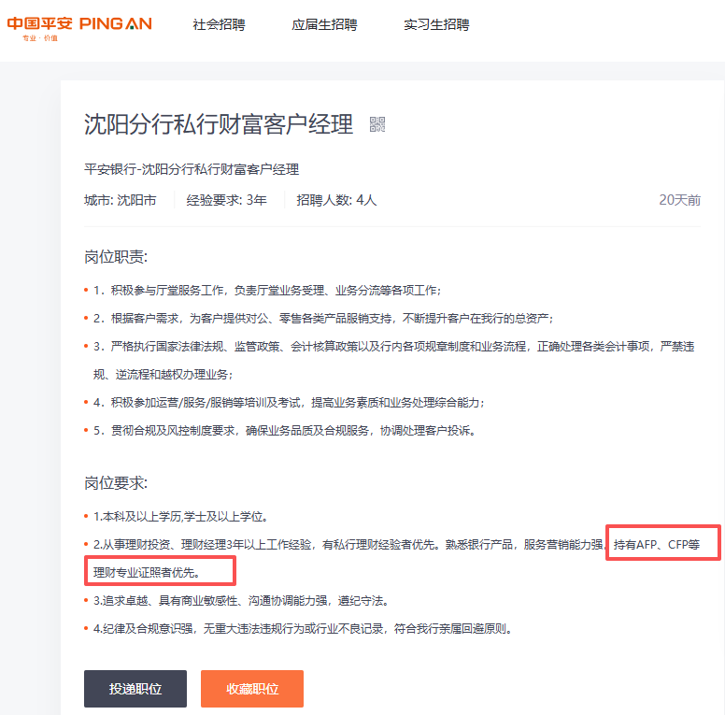Switch to the 实习生招聘 page
Image resolution: width=725 pixels, height=715 pixels.
coord(436,25)
